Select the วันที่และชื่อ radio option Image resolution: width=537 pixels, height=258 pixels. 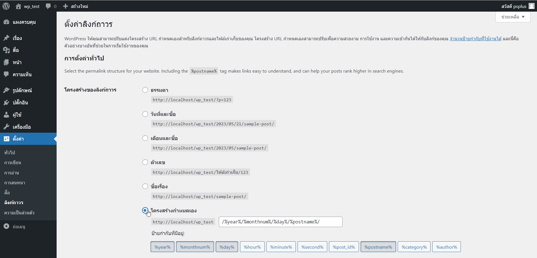pos(145,114)
